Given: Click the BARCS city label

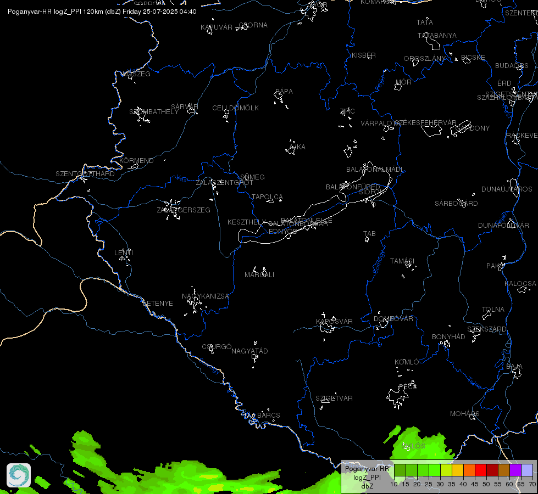Looking at the screenshot, I should pos(269,416).
